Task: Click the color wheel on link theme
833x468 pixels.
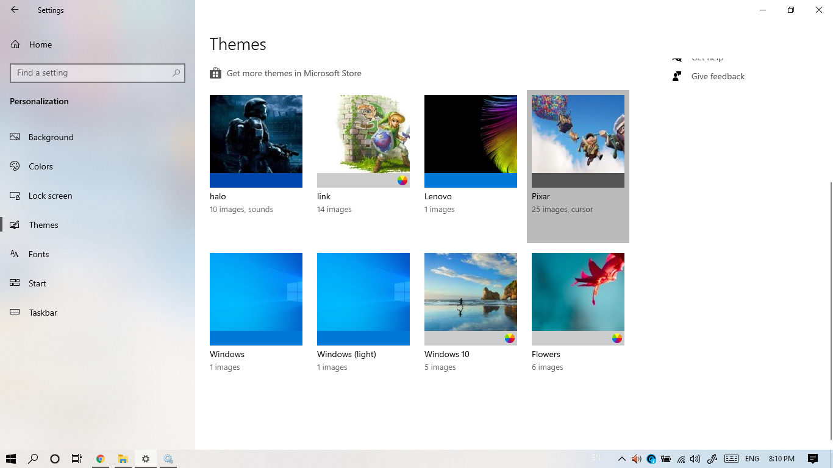Action: [402, 180]
